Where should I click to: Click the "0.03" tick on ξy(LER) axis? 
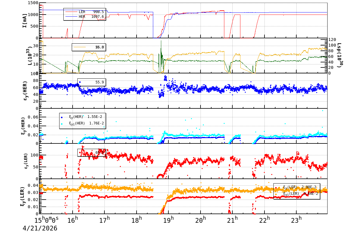tap(33, 193)
